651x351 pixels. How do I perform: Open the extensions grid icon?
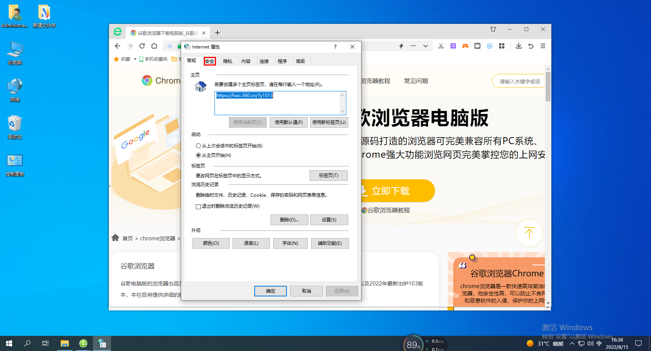pyautogui.click(x=502, y=46)
